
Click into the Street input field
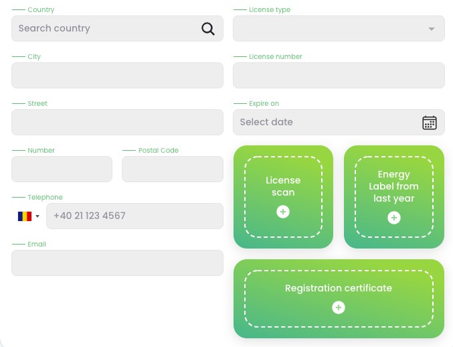[x=117, y=123]
